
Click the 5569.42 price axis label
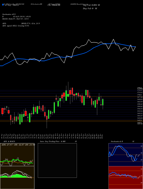[140, 106]
